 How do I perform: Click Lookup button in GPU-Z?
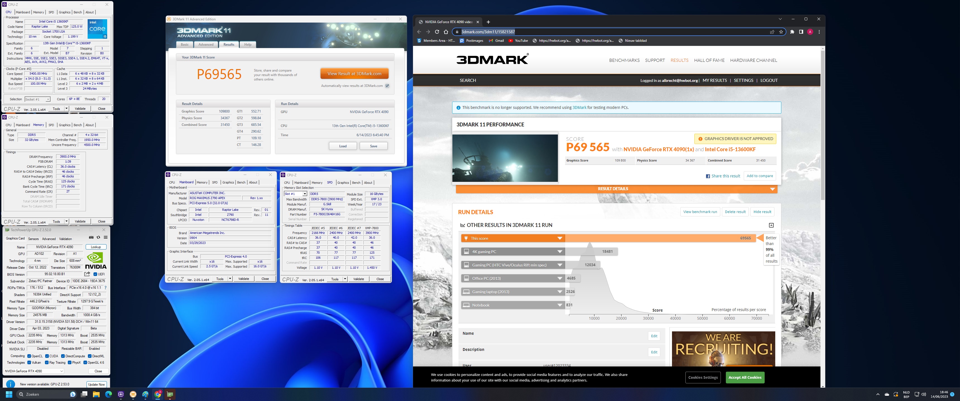[96, 247]
